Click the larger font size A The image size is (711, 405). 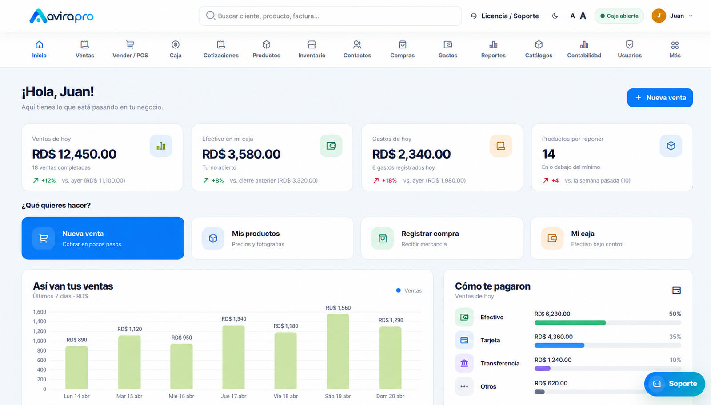(x=583, y=16)
